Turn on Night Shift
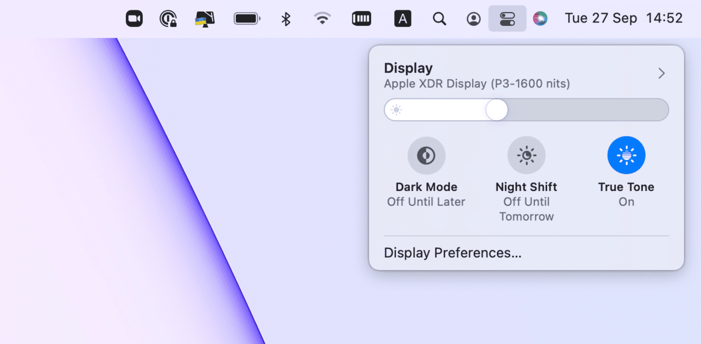Viewport: 701px width, 344px height. [526, 155]
